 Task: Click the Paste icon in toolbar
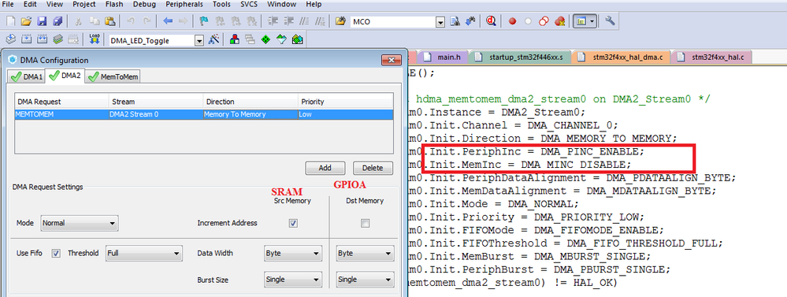[x=111, y=21]
